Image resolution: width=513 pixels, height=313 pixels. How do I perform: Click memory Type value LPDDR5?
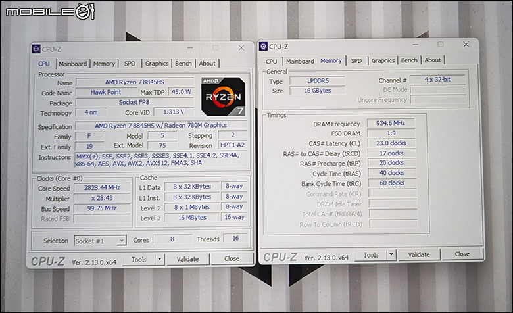(x=318, y=80)
